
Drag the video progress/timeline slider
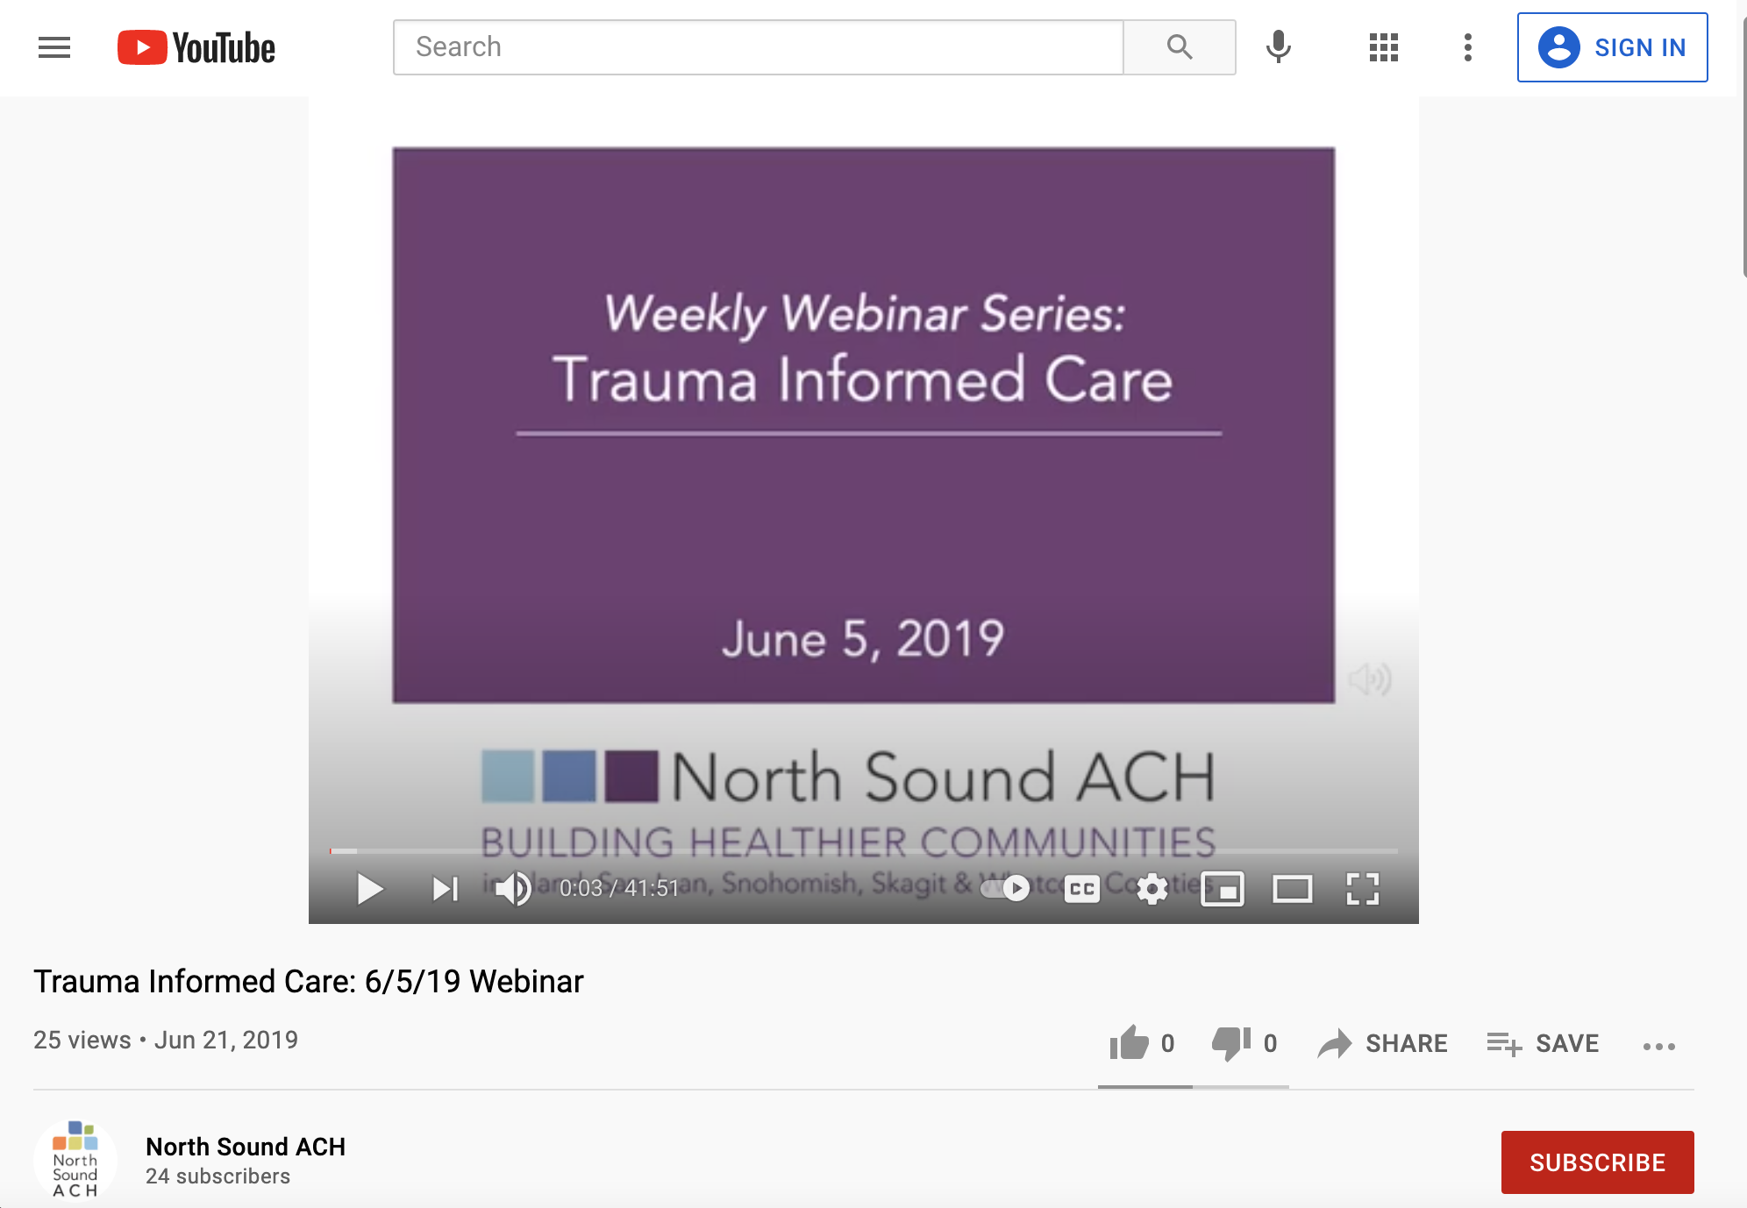[x=326, y=847]
